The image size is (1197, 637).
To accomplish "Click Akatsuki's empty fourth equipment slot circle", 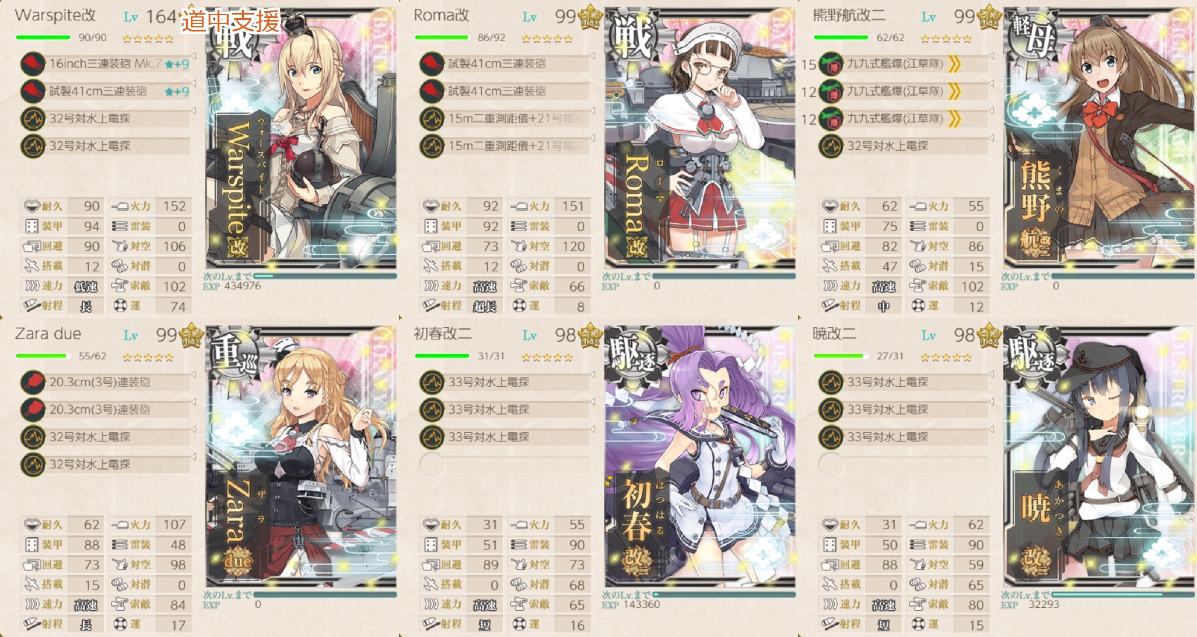I will 831,464.
